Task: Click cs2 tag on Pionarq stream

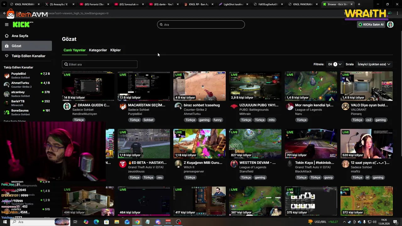Action: (369, 120)
